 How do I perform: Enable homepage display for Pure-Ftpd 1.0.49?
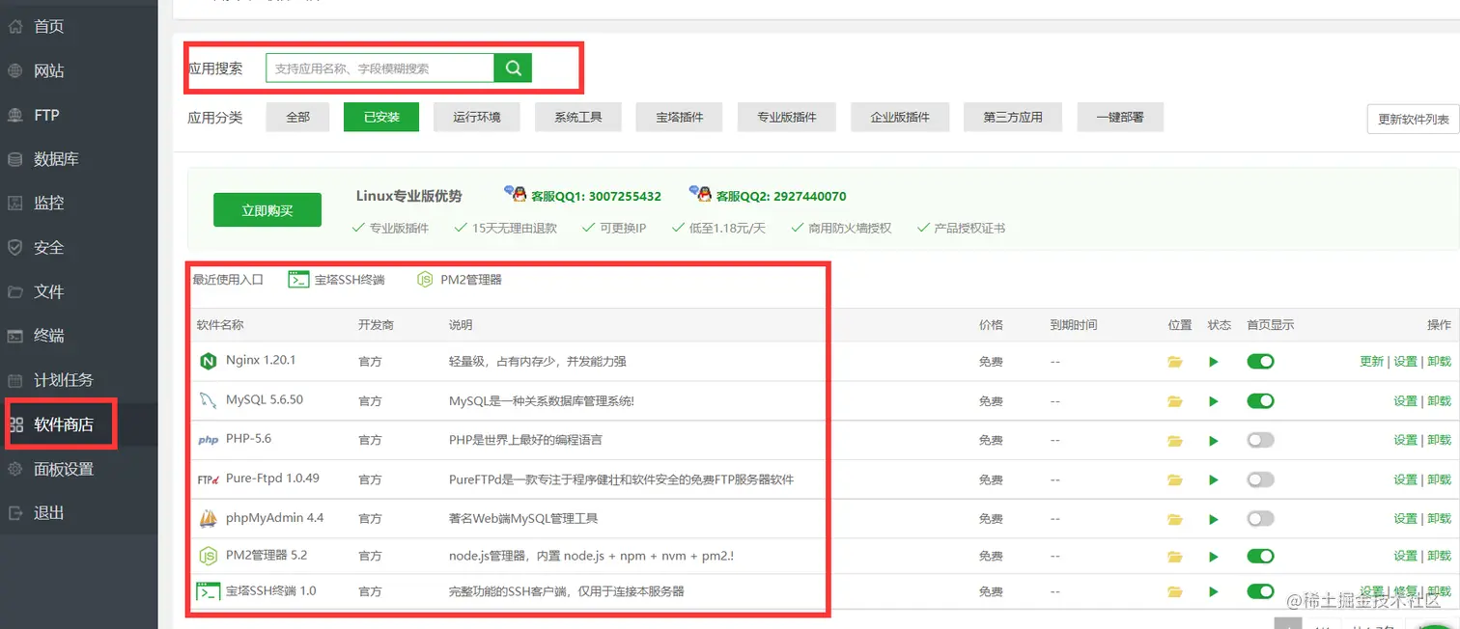coord(1260,479)
